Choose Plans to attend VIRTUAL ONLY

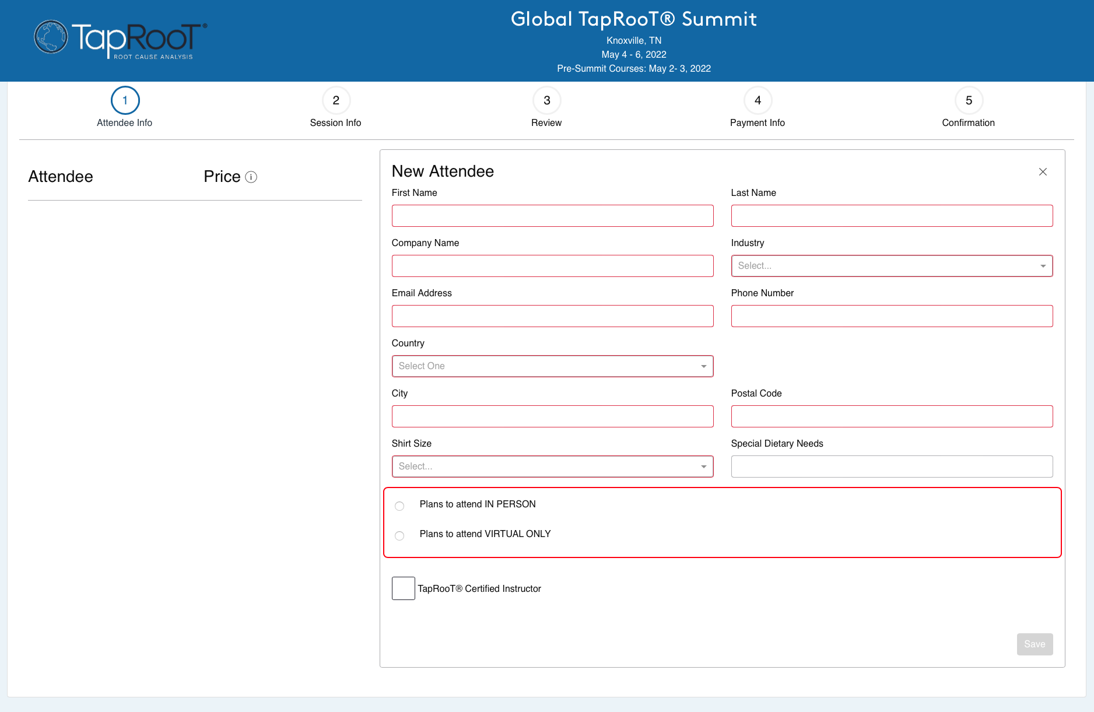[399, 535]
